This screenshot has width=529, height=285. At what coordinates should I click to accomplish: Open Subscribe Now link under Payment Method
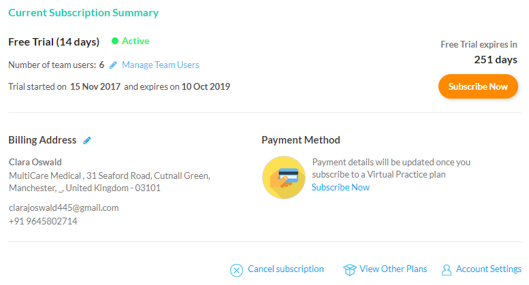(x=340, y=187)
